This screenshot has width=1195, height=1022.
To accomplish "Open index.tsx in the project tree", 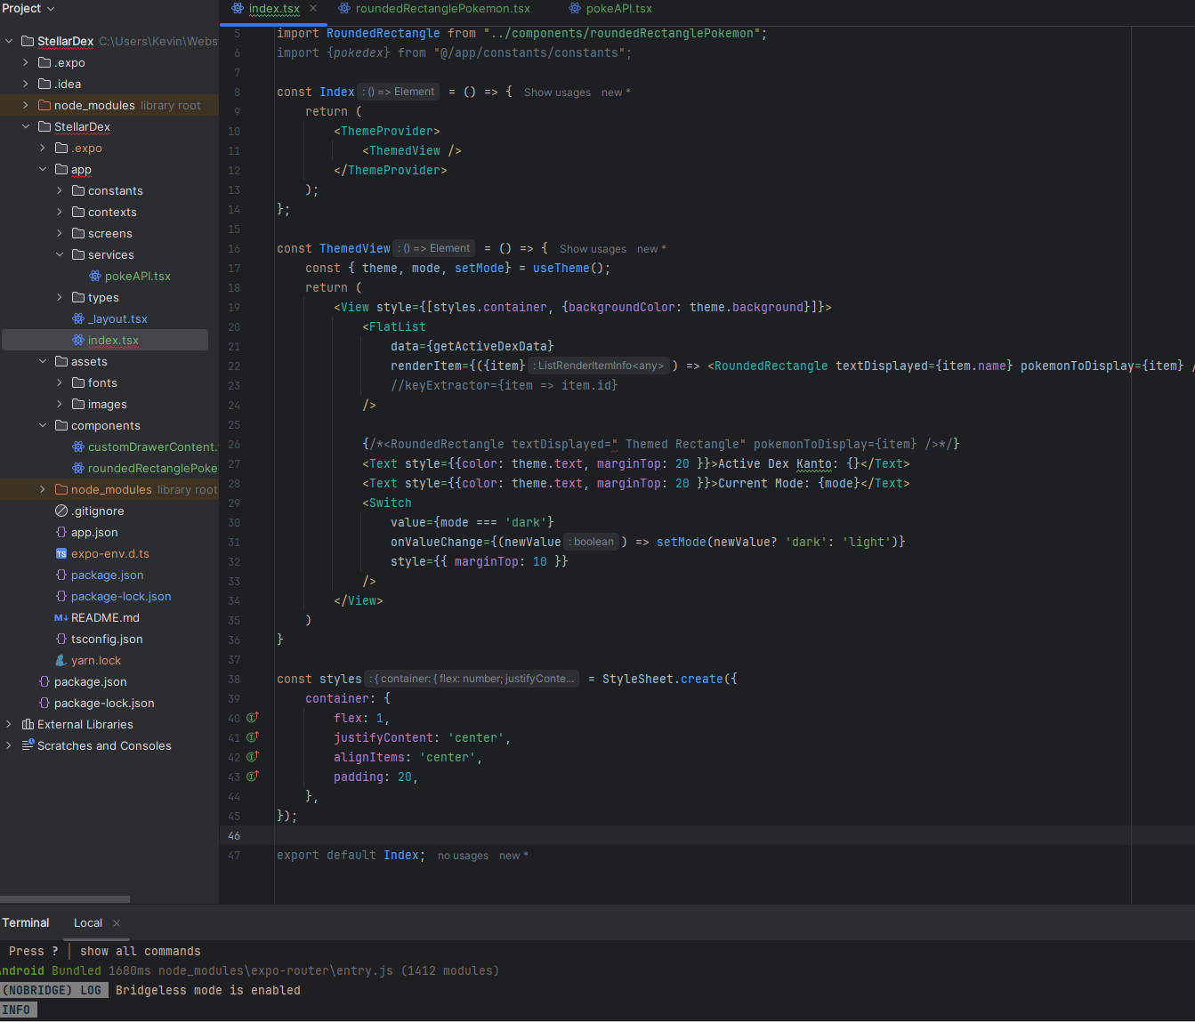I will coord(113,340).
